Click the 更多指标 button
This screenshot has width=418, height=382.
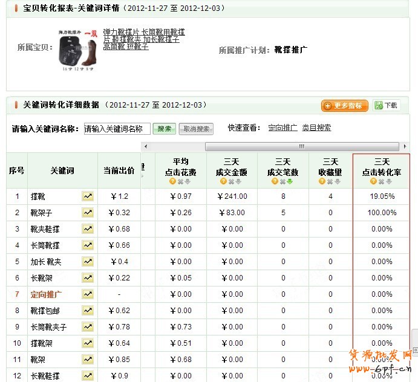click(344, 106)
